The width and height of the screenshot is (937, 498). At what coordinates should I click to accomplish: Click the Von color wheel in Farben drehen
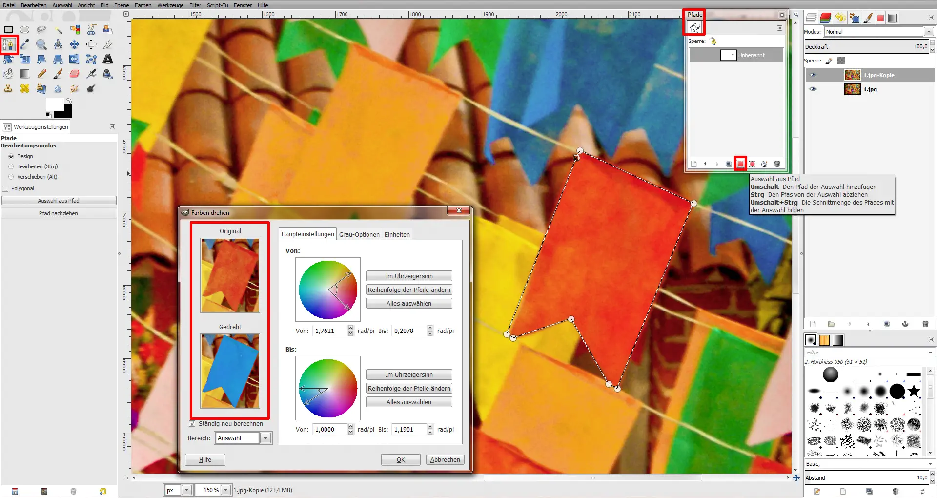[x=327, y=290]
